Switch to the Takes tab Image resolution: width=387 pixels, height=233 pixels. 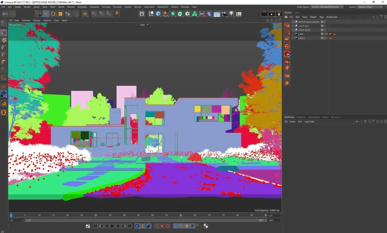click(x=297, y=13)
